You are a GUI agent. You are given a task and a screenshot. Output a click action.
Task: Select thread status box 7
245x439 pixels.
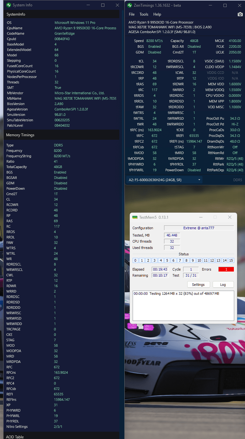[180, 260]
